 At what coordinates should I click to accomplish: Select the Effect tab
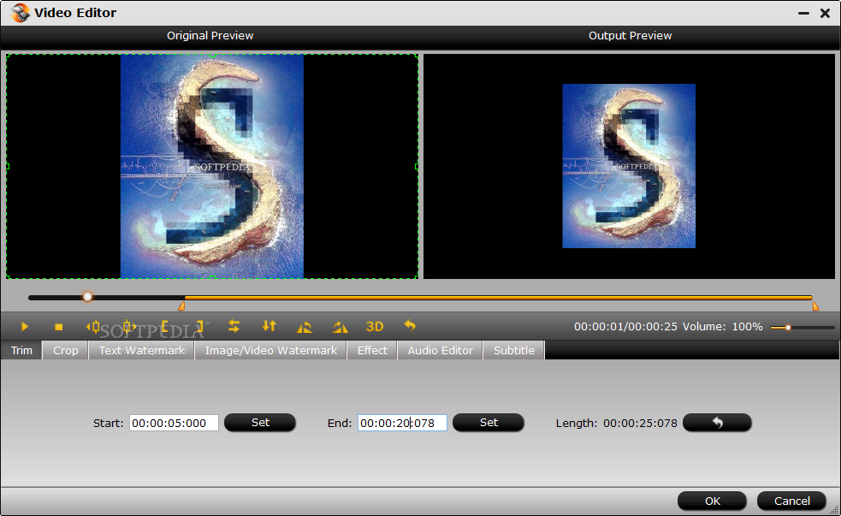(x=372, y=350)
